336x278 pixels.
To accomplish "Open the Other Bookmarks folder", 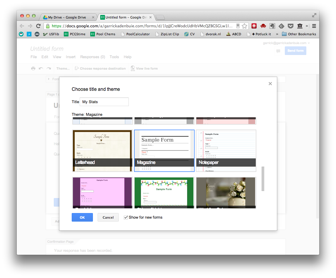I will (x=299, y=34).
